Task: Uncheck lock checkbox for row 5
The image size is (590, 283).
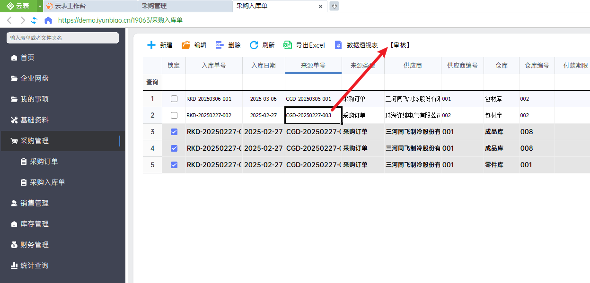Action: click(174, 165)
